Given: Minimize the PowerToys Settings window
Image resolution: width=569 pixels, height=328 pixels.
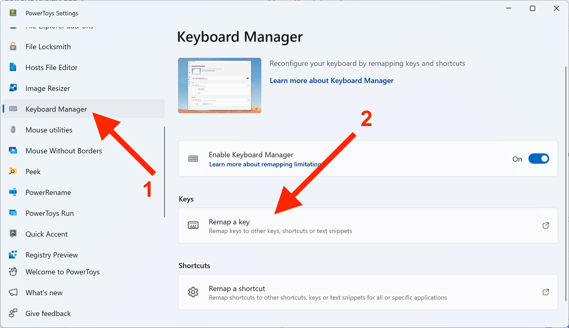Looking at the screenshot, I should click(x=509, y=8).
